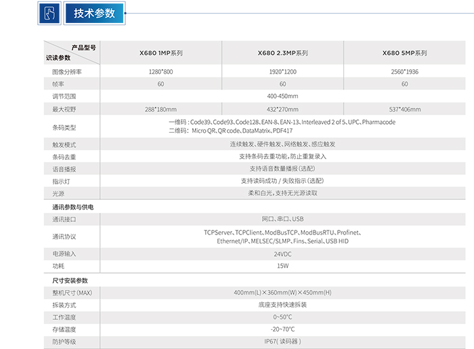The height and width of the screenshot is (349, 474).
Task: Click the hand-tap icon beside 技术参数
Action: coord(48,14)
